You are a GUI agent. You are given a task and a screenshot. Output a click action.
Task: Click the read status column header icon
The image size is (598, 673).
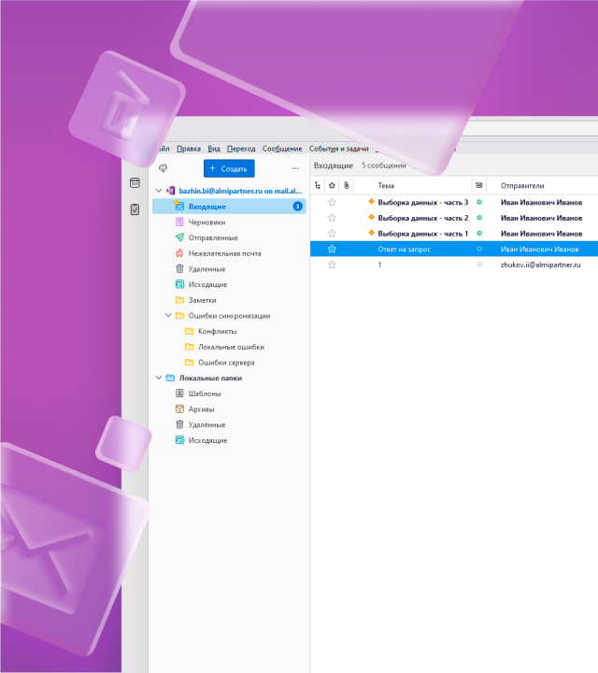pyautogui.click(x=479, y=186)
